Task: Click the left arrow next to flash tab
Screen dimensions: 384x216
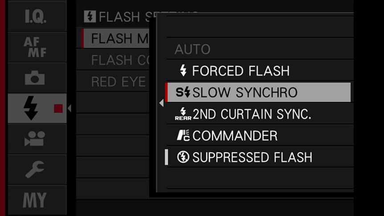Action: (69, 108)
